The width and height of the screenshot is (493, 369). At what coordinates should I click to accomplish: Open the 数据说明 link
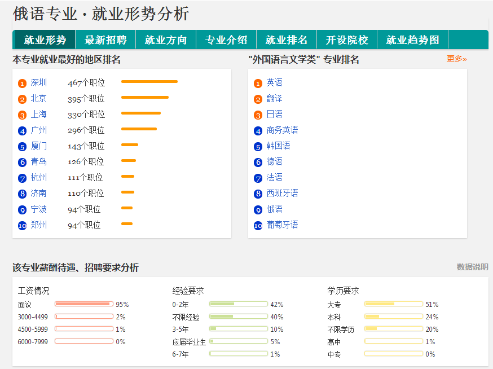[x=472, y=267]
